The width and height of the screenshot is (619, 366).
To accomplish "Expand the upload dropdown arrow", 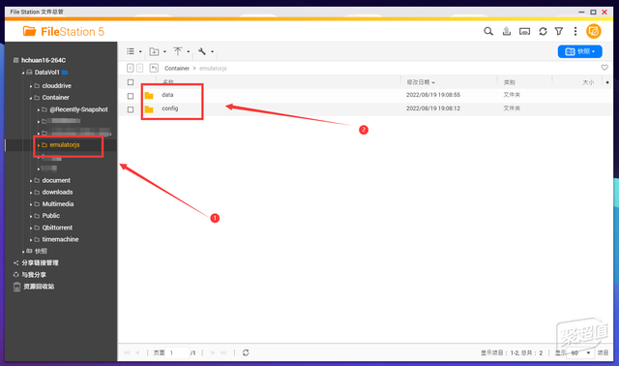I will click(189, 51).
